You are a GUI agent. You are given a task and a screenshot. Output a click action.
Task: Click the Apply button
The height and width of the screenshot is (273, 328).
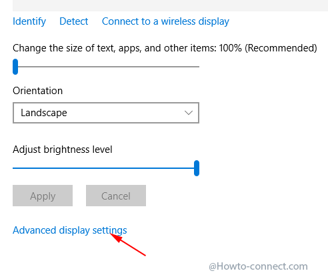[43, 196]
